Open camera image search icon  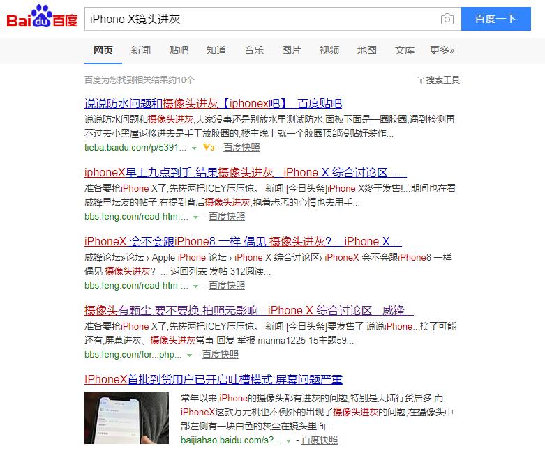coord(447,19)
